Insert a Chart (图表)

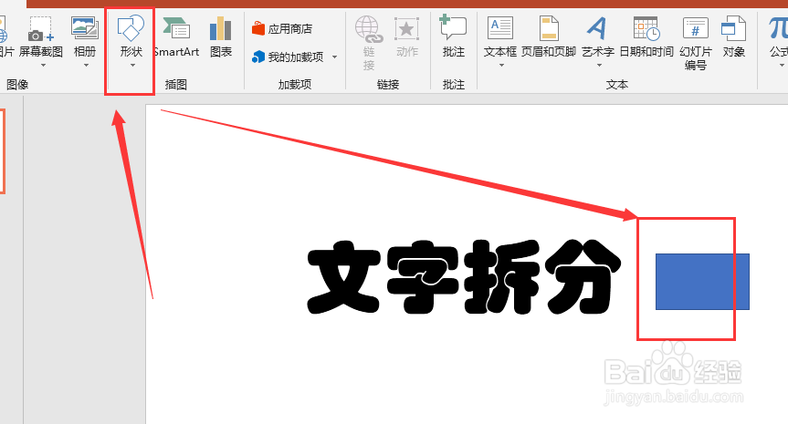(221, 36)
